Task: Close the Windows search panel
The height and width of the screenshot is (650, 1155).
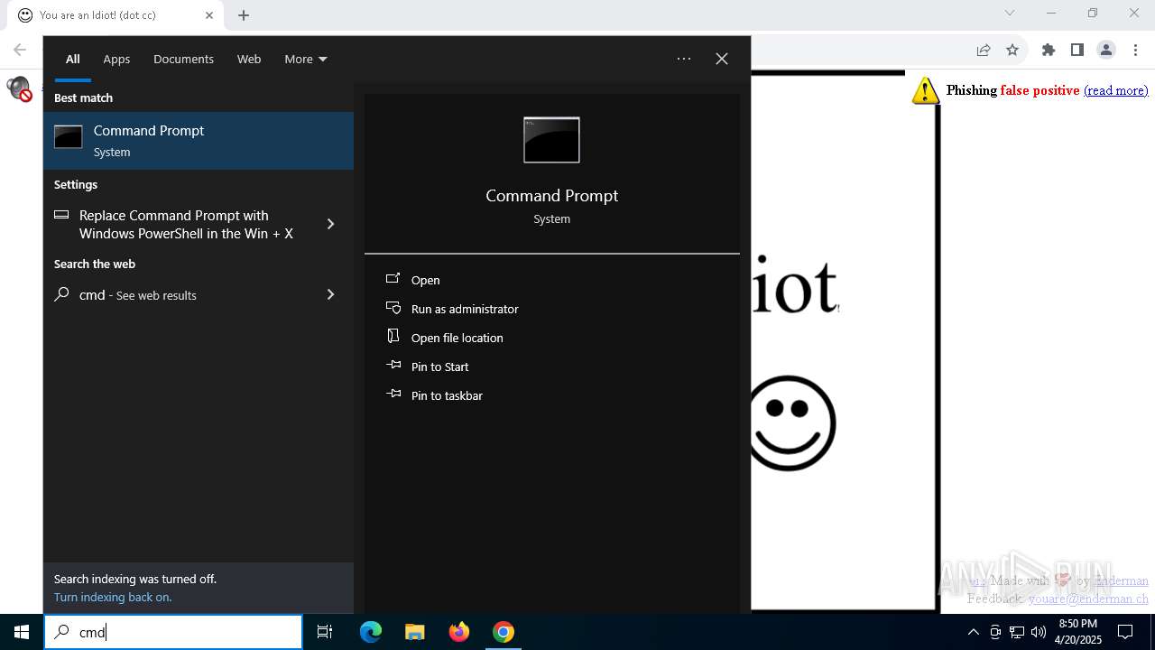Action: (722, 59)
